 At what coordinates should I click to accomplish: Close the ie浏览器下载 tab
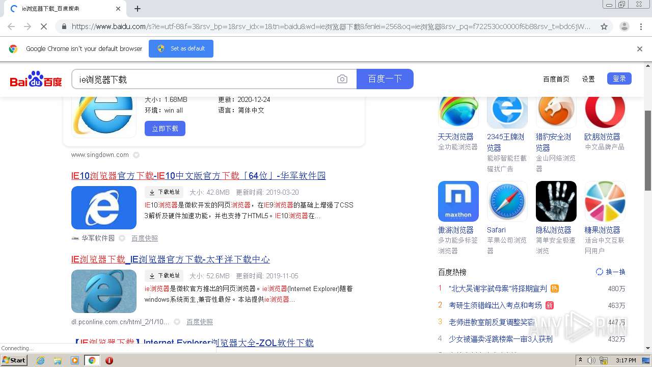pyautogui.click(x=118, y=9)
